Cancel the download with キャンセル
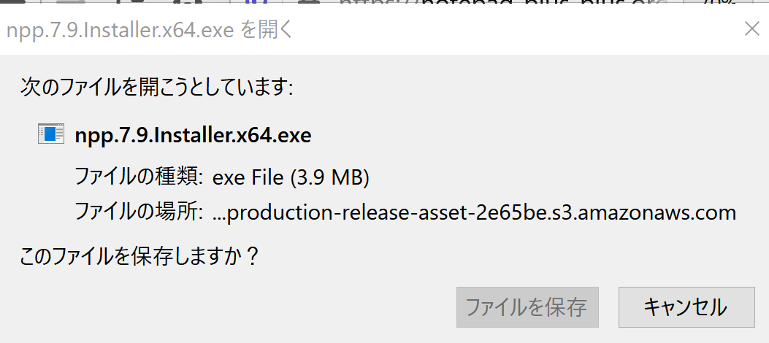Viewport: 769px width, 343px height. pos(686,307)
